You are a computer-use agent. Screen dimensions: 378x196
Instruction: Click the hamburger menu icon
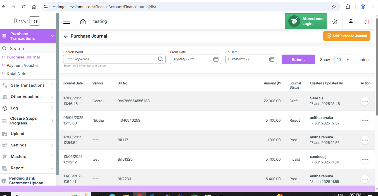(x=66, y=22)
